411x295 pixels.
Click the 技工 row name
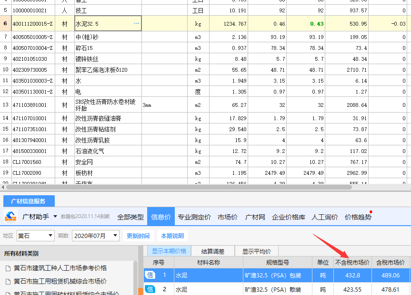81,10
